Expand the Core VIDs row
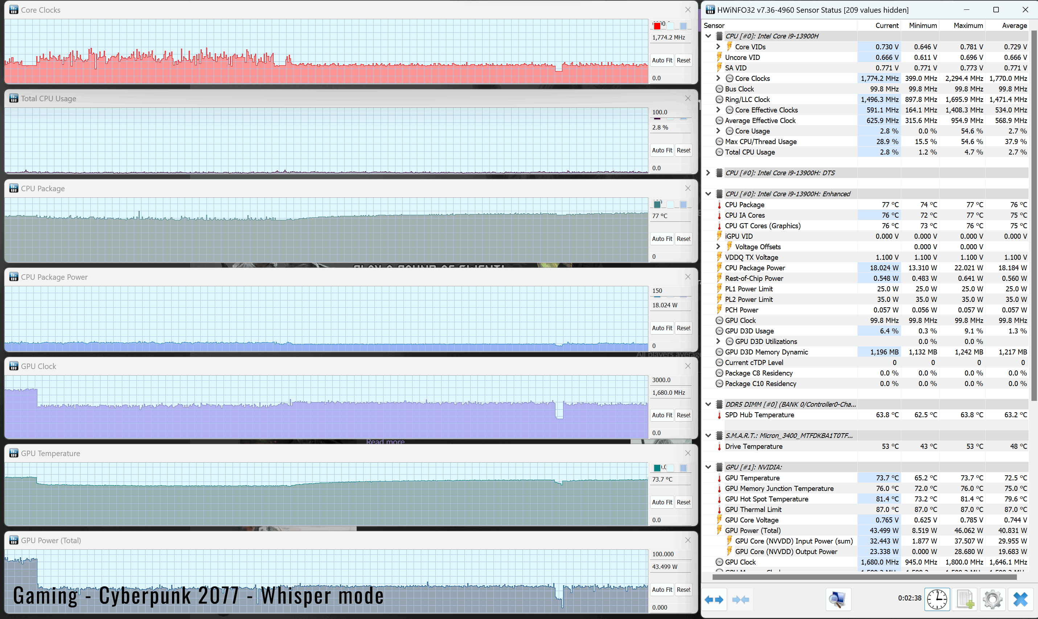The height and width of the screenshot is (619, 1038). click(718, 47)
